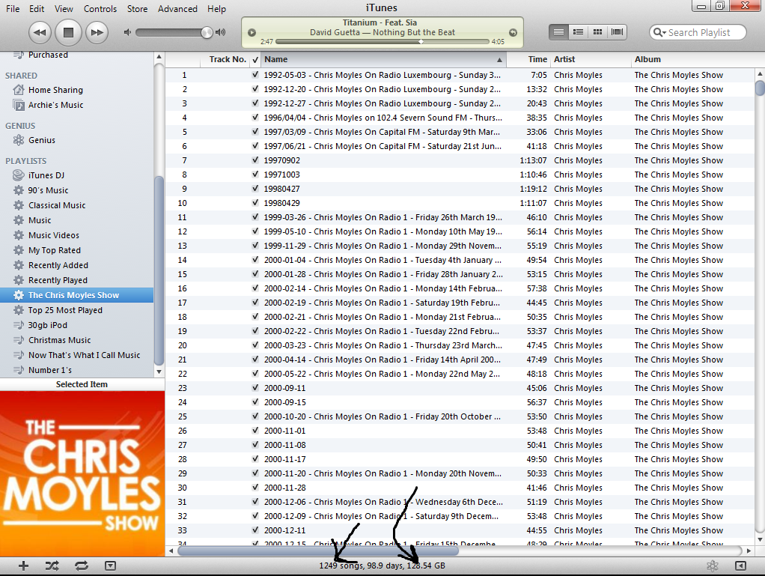The height and width of the screenshot is (576, 765).
Task: Open the My Top Rated playlist
Action: pyautogui.click(x=55, y=250)
